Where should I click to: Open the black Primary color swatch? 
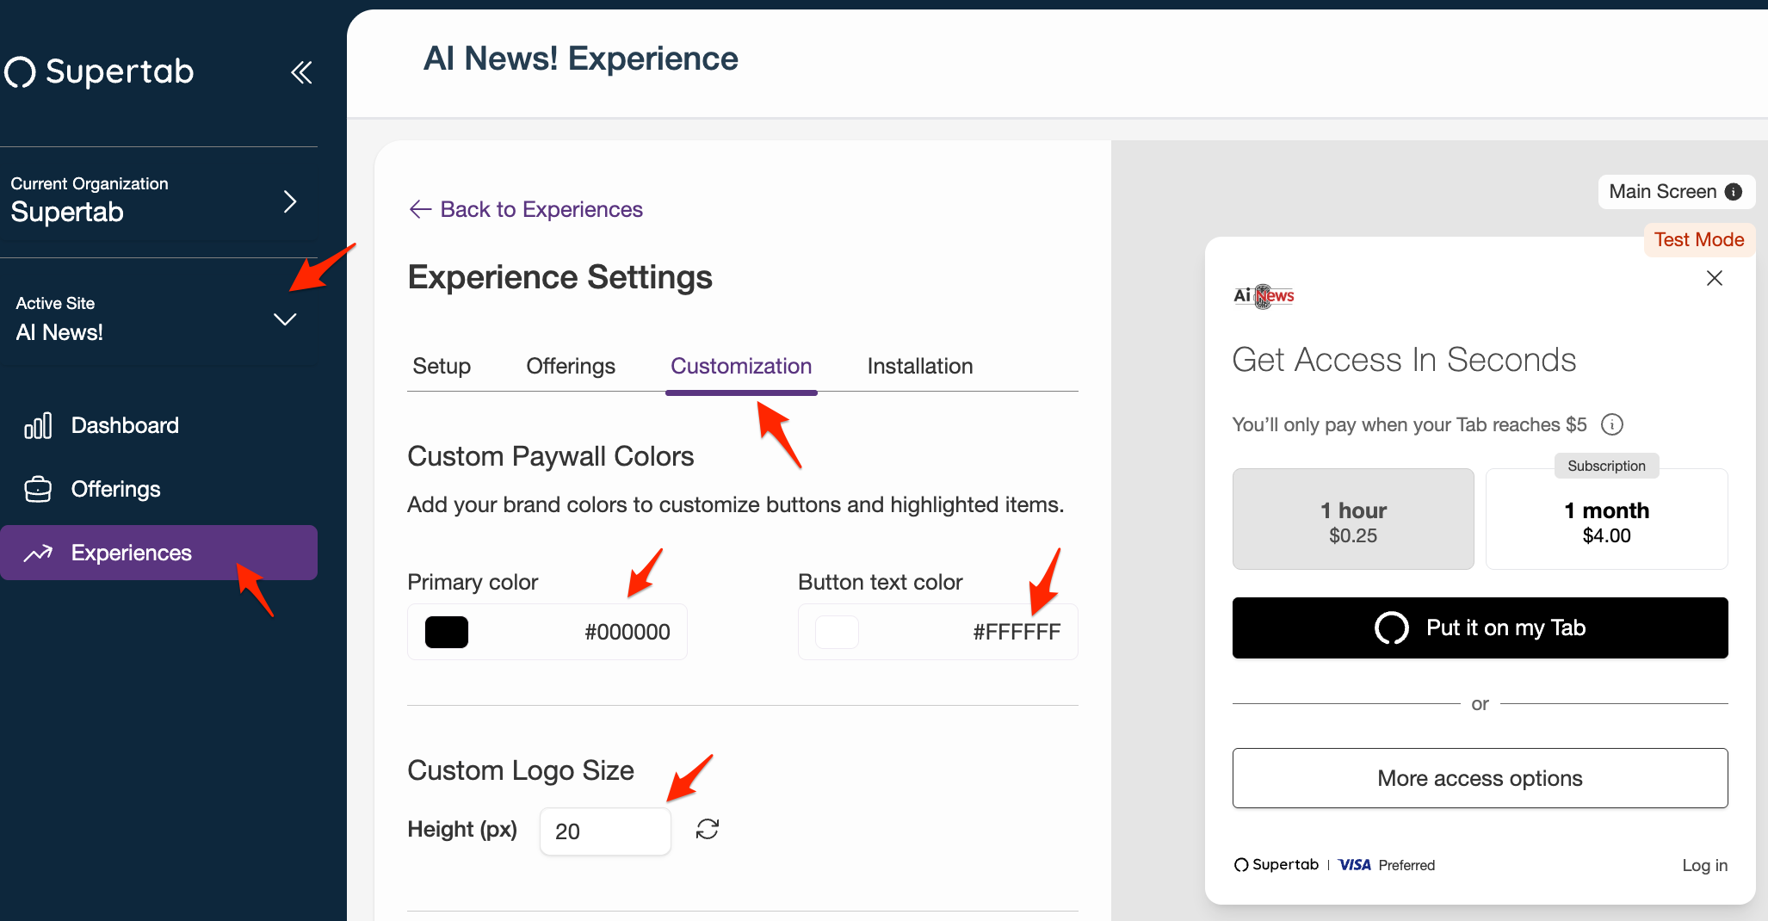coord(447,632)
